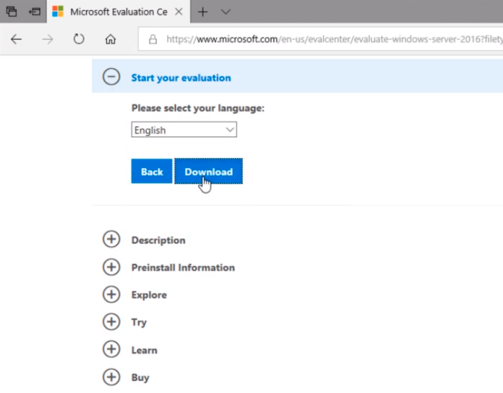Set these tabs aside icon
The height and width of the screenshot is (393, 503).
[x=34, y=12]
